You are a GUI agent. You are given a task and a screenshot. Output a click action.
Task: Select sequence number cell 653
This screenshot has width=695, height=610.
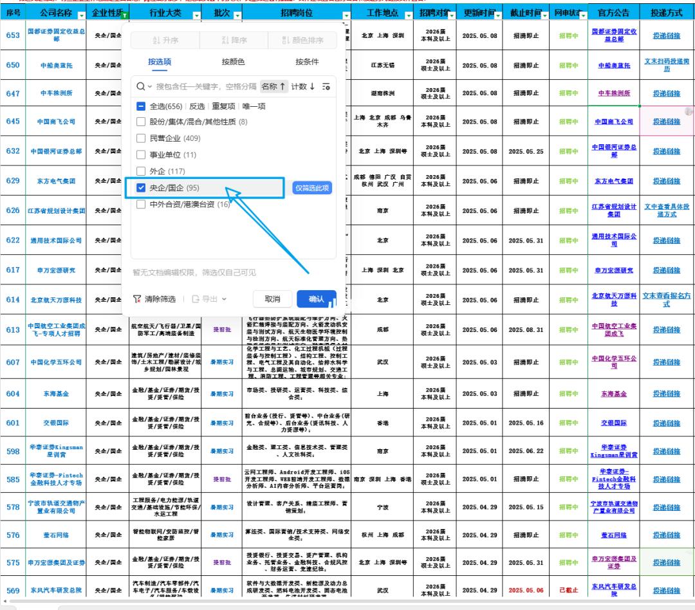[x=13, y=35]
